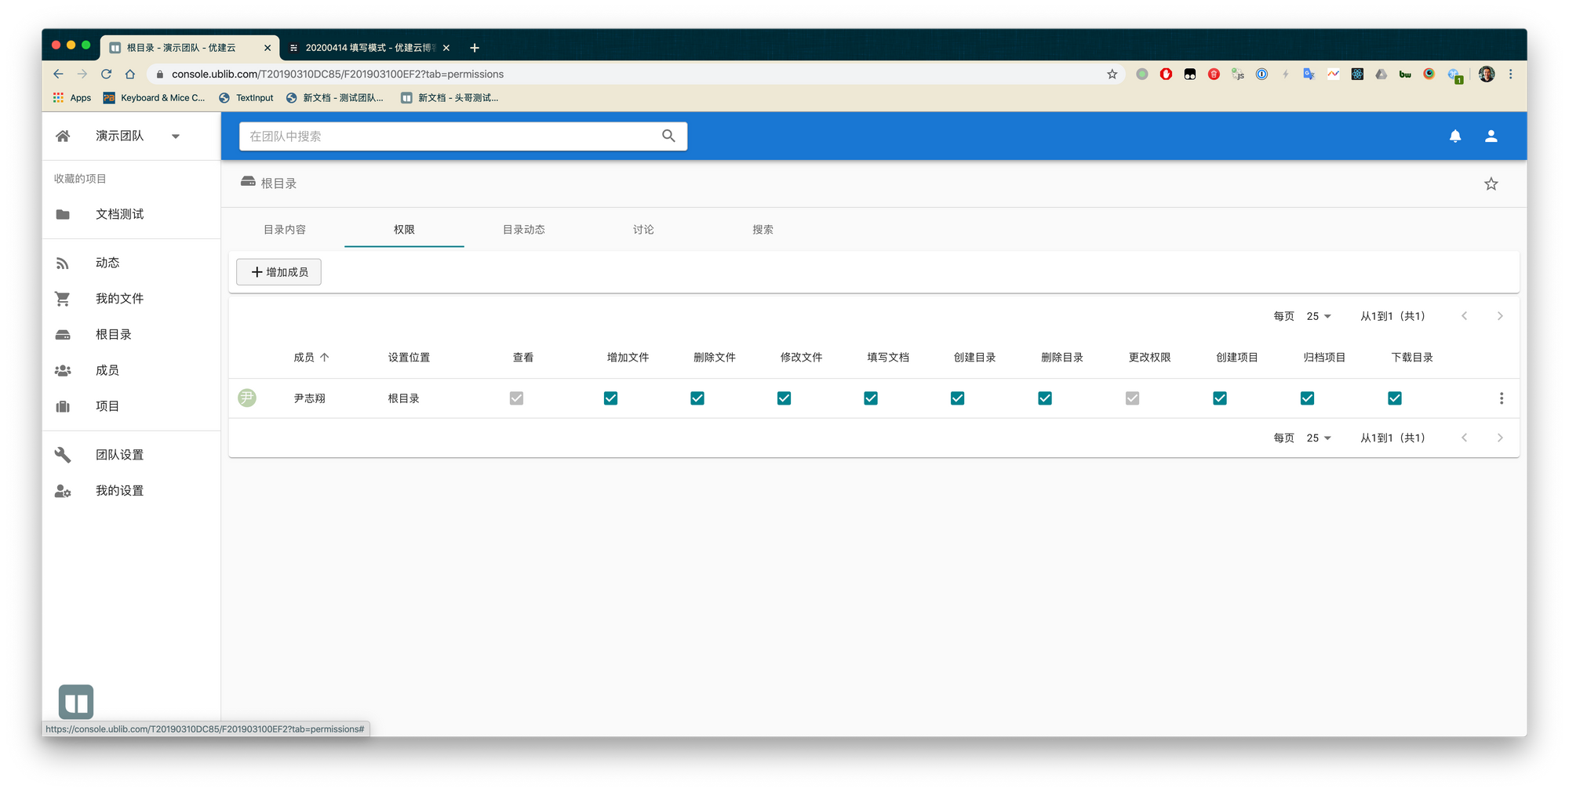The width and height of the screenshot is (1569, 792).
Task: Click the ublib logo at bottom left
Action: [76, 702]
